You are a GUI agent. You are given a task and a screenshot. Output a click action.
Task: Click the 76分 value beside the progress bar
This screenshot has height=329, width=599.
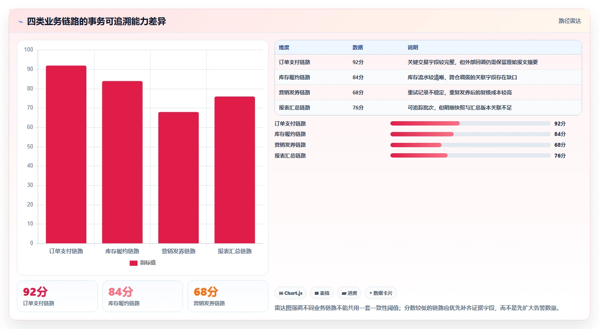(560, 155)
